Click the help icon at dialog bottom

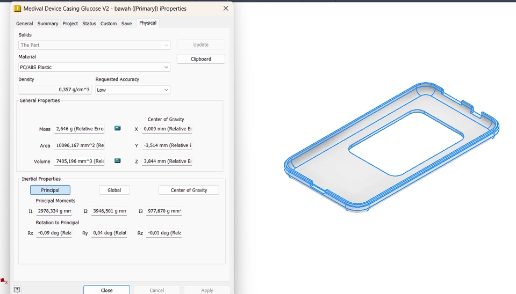coord(17,290)
